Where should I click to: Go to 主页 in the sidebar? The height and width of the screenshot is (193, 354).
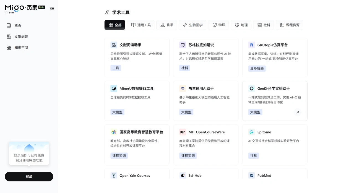18,25
